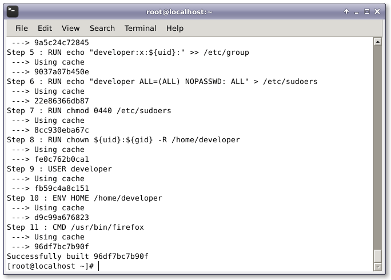Click the Step 11 CMD /usr/bin/firefox line
The image size is (391, 280).
[75, 227]
